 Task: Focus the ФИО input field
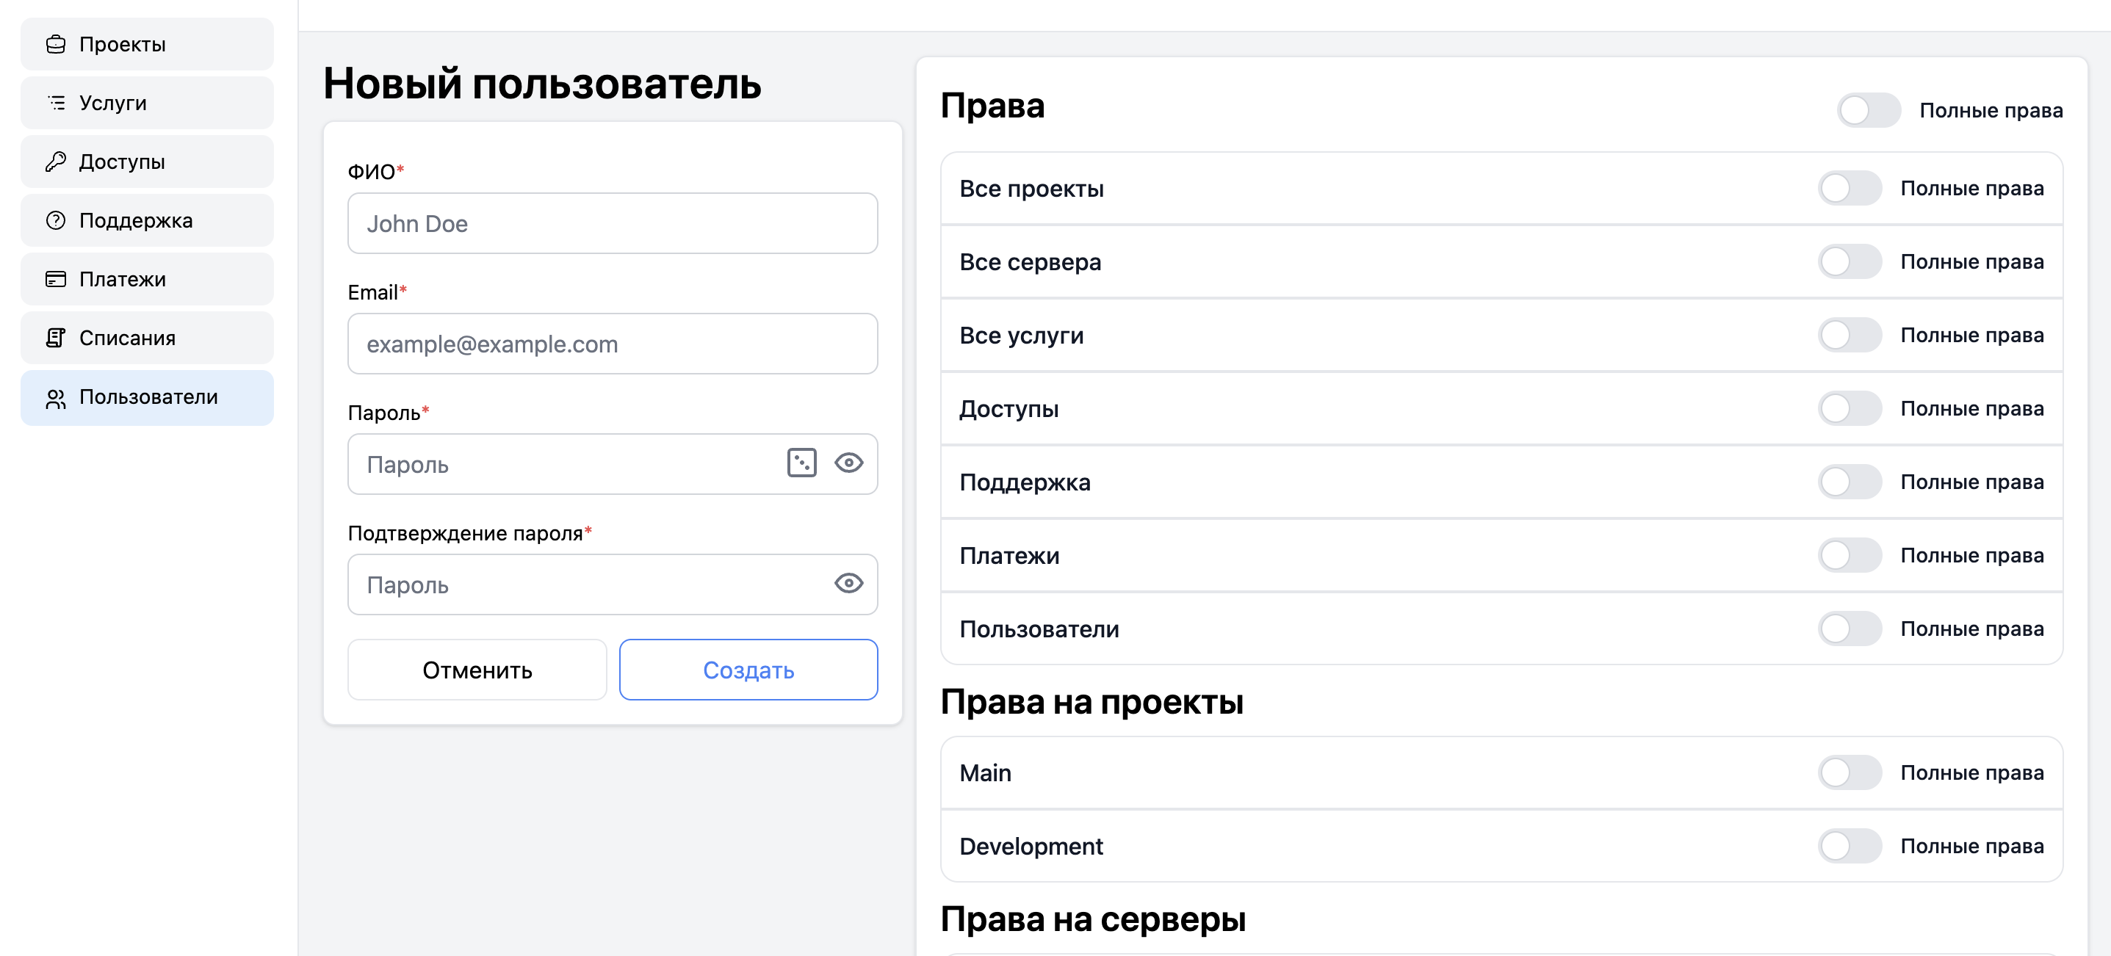tap(612, 222)
